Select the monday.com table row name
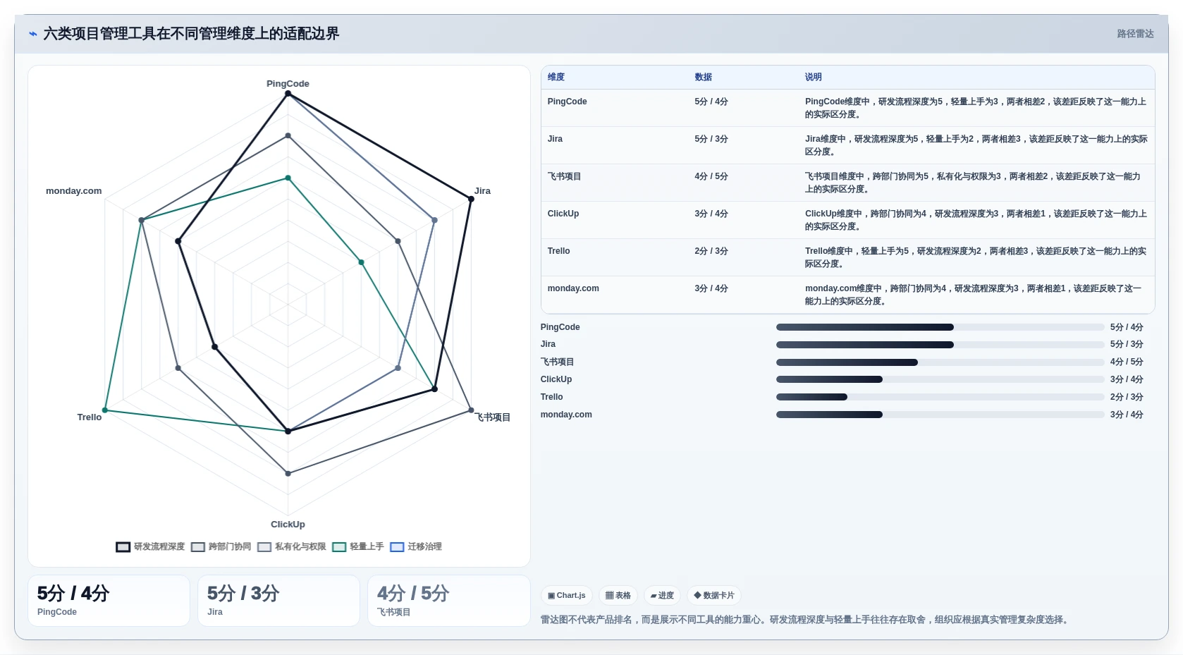This screenshot has height=655, width=1183. 574,288
